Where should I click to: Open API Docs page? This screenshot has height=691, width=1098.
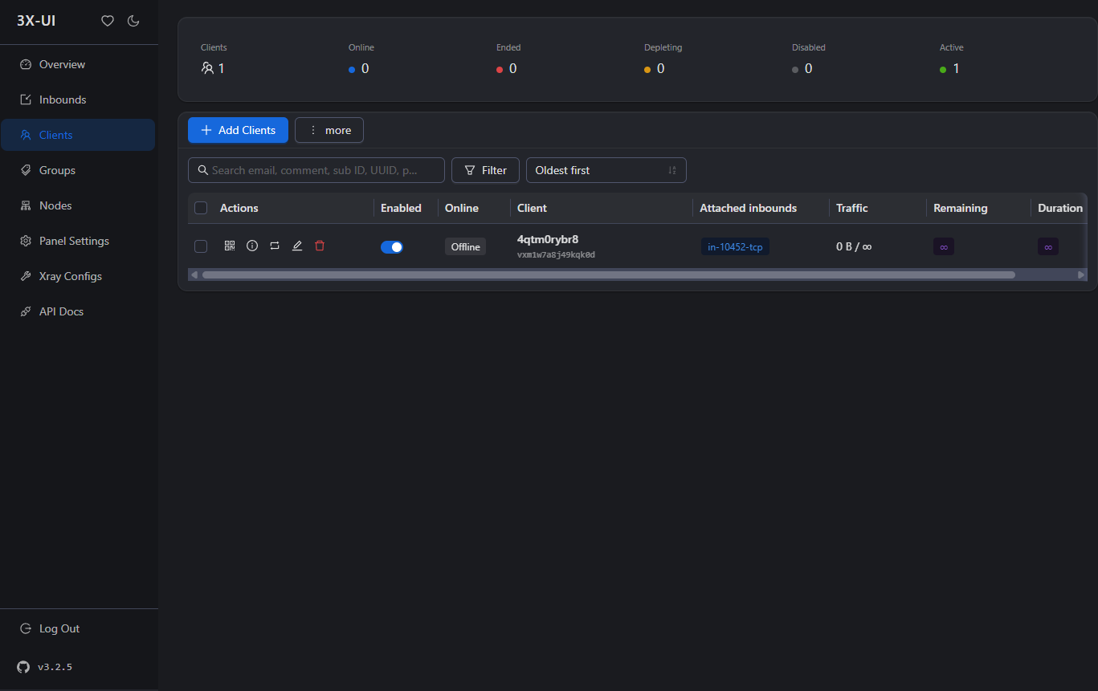(x=78, y=311)
